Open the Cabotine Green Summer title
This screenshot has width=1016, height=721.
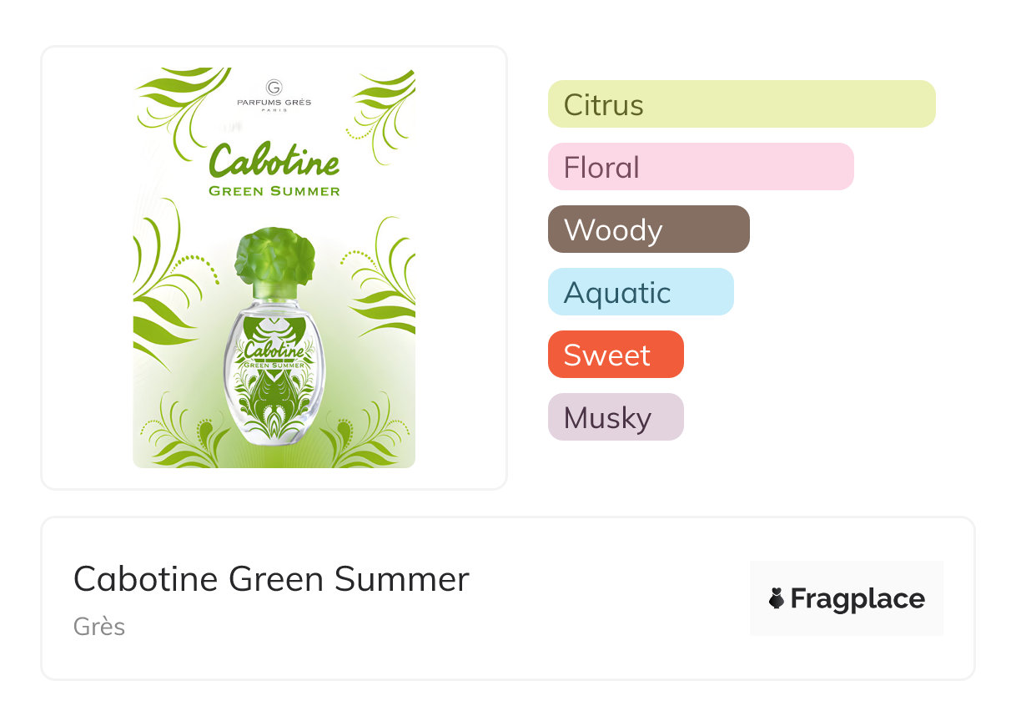tap(271, 578)
